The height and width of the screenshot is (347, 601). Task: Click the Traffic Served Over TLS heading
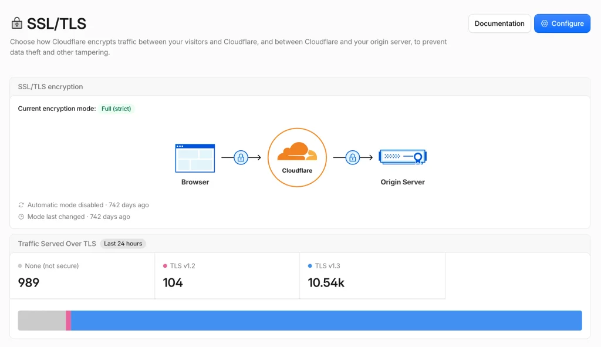[x=57, y=244]
